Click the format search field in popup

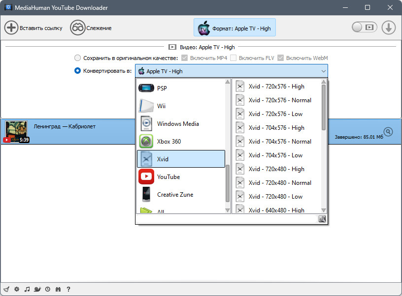pyautogui.click(x=227, y=219)
